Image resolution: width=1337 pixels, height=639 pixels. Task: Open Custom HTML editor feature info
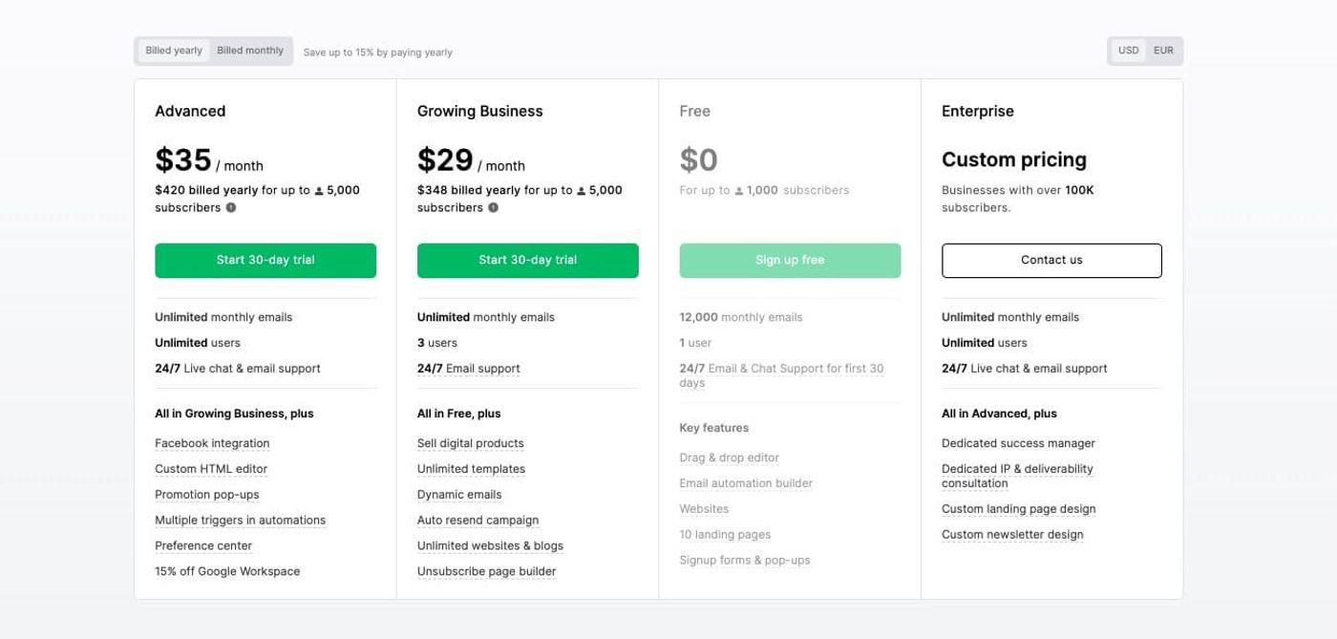211,469
